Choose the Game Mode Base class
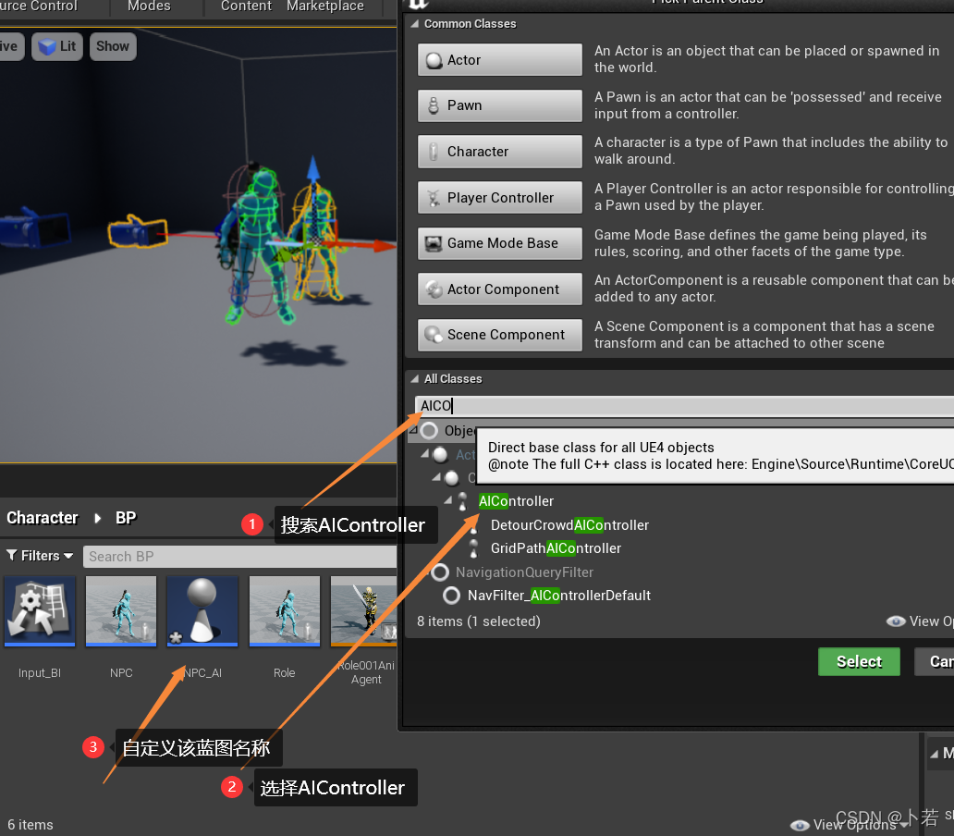954x836 pixels. pos(499,243)
